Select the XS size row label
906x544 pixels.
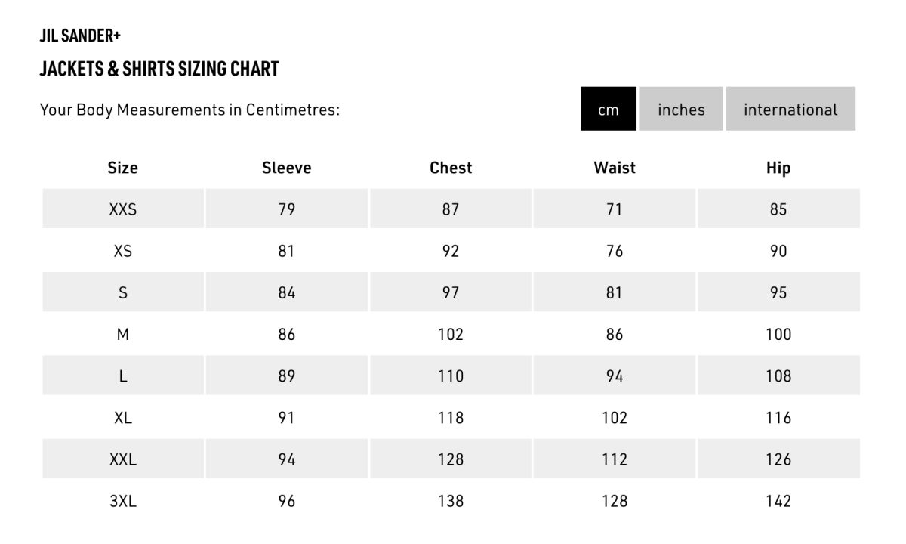click(123, 251)
